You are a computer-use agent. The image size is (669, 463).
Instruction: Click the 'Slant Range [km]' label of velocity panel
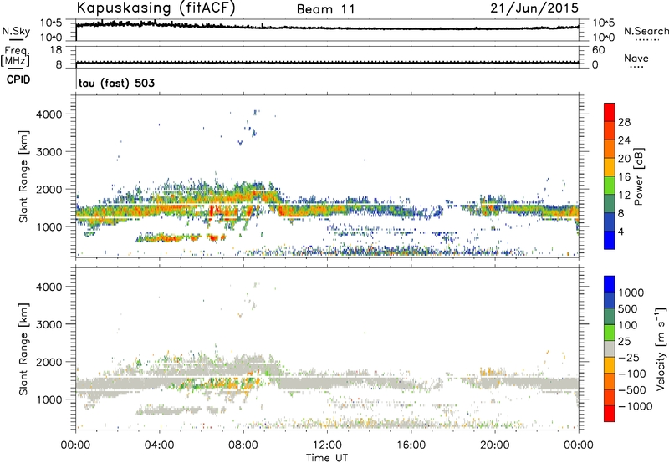pyautogui.click(x=23, y=349)
